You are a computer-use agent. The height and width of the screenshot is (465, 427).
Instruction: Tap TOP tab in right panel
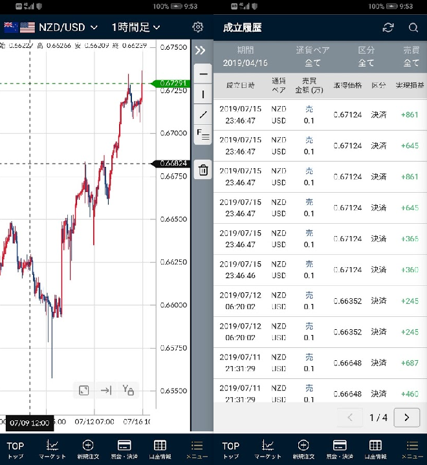pyautogui.click(x=231, y=449)
